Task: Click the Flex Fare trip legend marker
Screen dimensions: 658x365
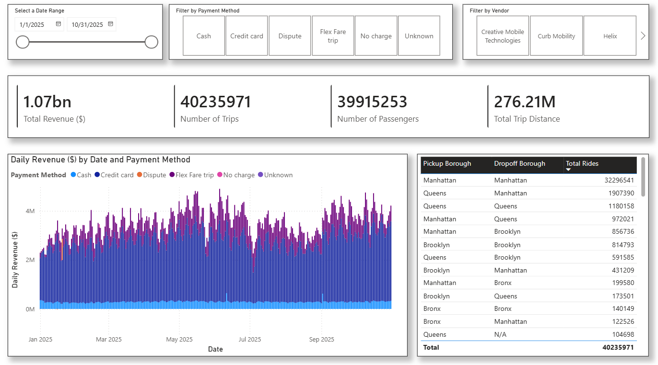Action: [x=172, y=175]
